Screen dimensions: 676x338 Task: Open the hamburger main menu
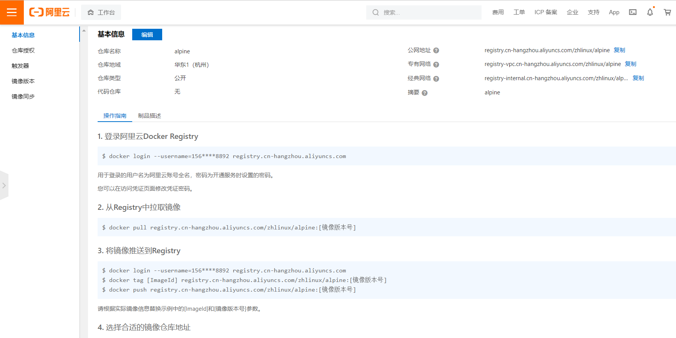tap(12, 12)
